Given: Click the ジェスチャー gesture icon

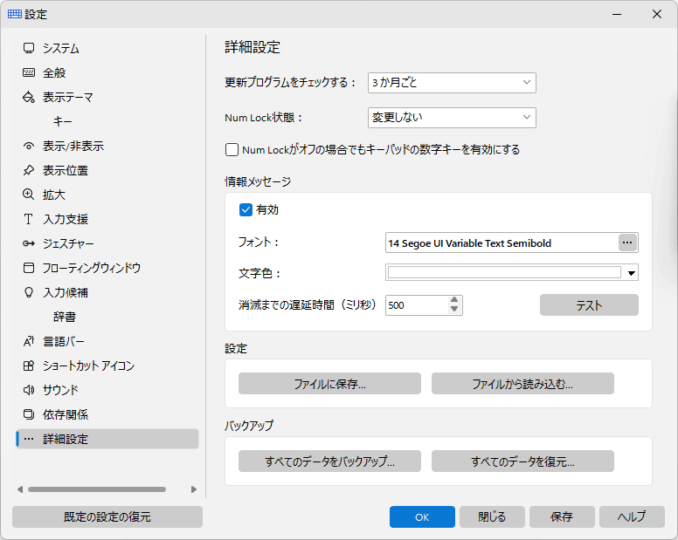Looking at the screenshot, I should tap(29, 244).
